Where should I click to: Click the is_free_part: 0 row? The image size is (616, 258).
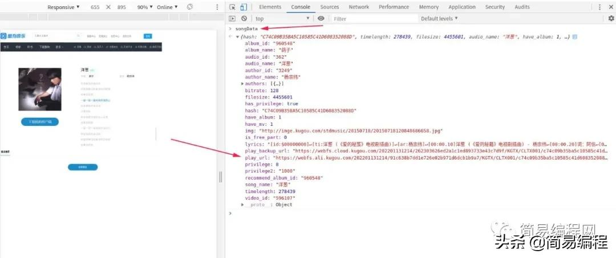pos(266,137)
